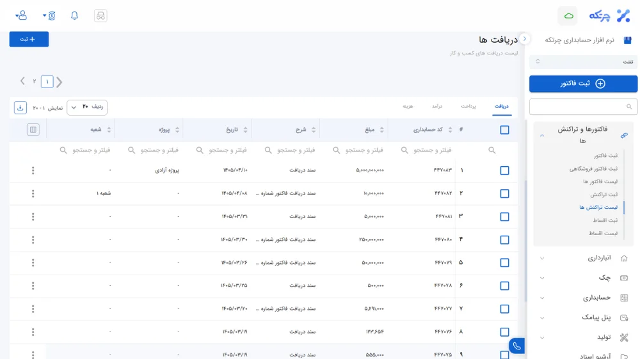Open the notifications bell icon
The width and height of the screenshot is (640, 359).
pos(74,15)
